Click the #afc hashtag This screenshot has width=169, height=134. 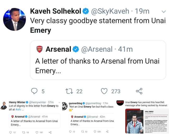click(19, 110)
